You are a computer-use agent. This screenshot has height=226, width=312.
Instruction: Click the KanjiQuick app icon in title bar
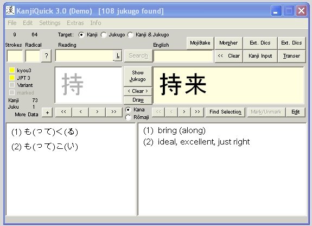point(10,10)
